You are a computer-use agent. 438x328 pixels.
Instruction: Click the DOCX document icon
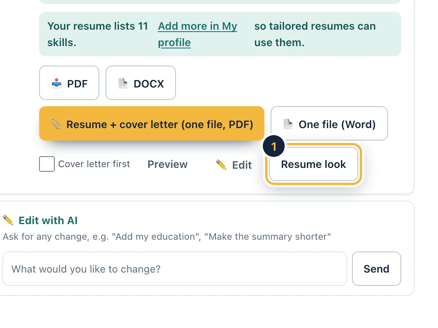(x=123, y=83)
